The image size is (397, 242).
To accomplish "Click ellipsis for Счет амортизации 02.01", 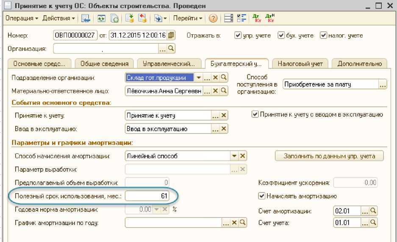I will click(365, 211).
